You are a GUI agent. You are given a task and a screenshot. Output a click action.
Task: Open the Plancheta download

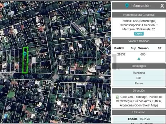[x=139, y=73]
